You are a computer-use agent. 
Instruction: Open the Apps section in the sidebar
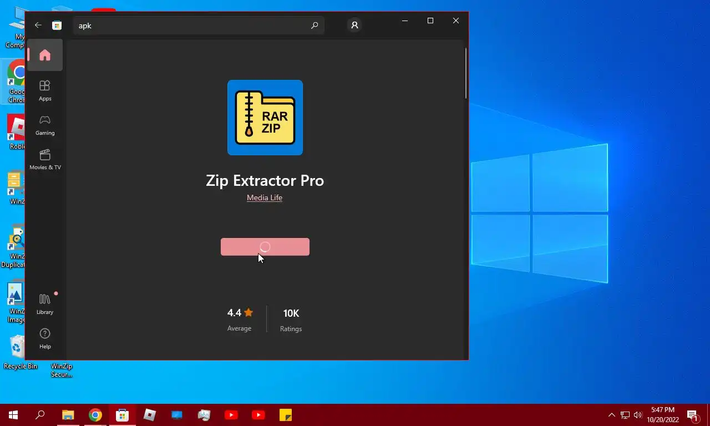coord(45,90)
